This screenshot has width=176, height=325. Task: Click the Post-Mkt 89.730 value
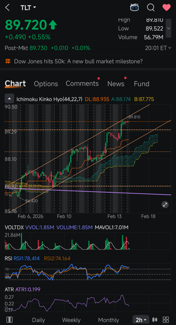coord(38,48)
